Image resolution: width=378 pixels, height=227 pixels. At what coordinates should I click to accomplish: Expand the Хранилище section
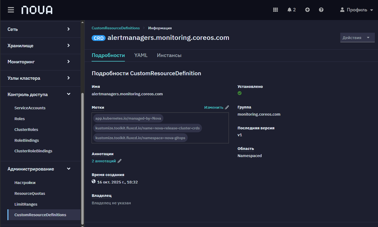pyautogui.click(x=40, y=46)
